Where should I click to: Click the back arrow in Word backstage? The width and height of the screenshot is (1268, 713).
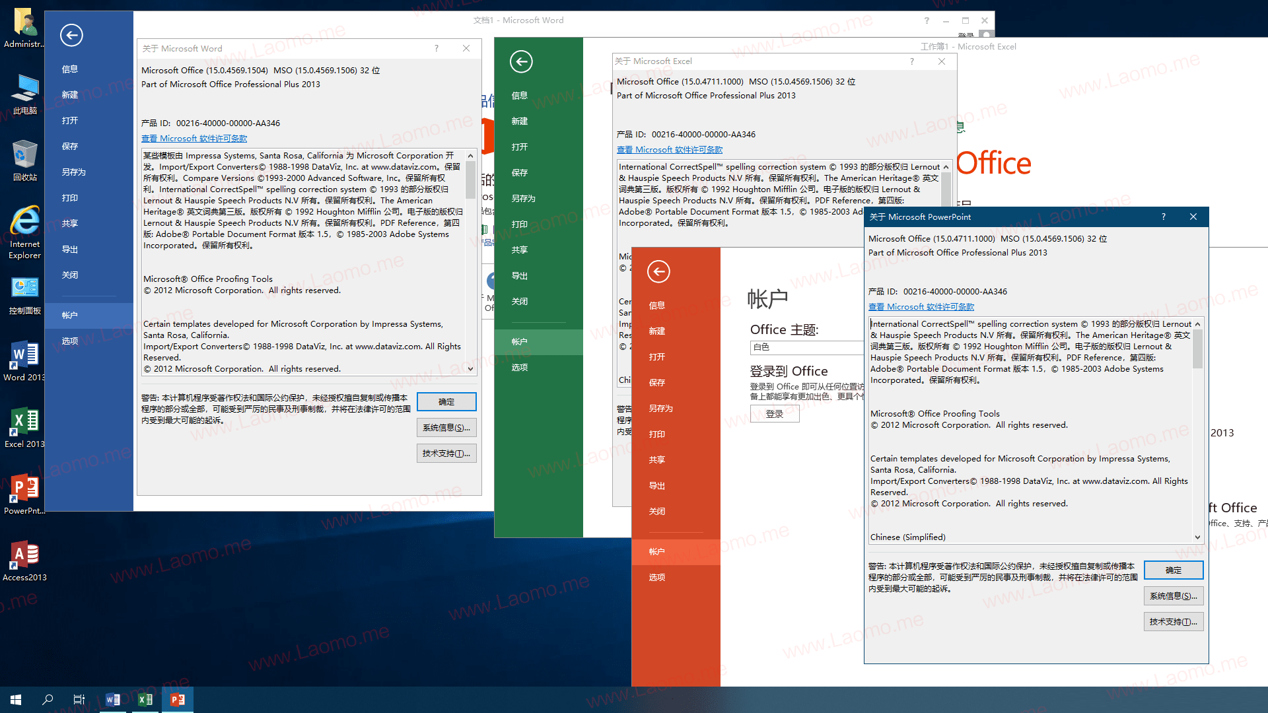click(71, 35)
